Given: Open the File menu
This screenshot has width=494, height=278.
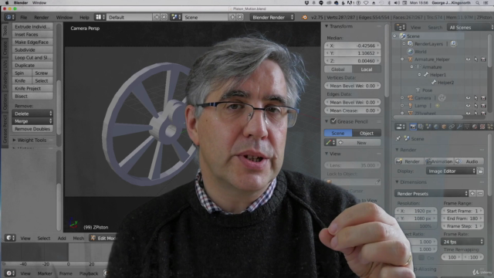Looking at the screenshot, I should click(24, 17).
